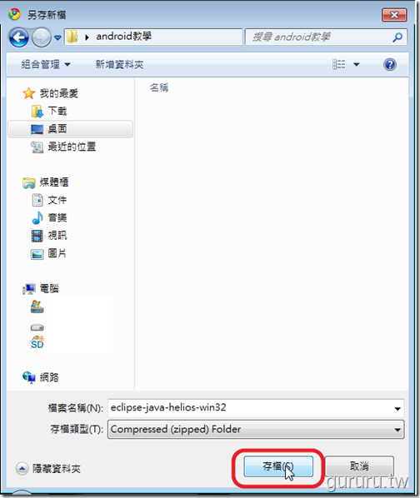This screenshot has width=420, height=498.
Task: Expand the recent locations arrow beside navigation buttons
Action: [57, 37]
